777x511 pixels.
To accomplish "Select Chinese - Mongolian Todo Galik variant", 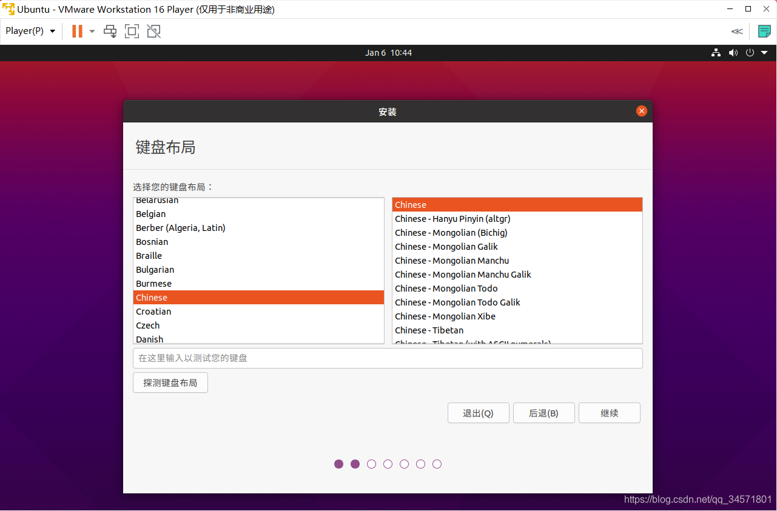I will pyautogui.click(x=517, y=302).
